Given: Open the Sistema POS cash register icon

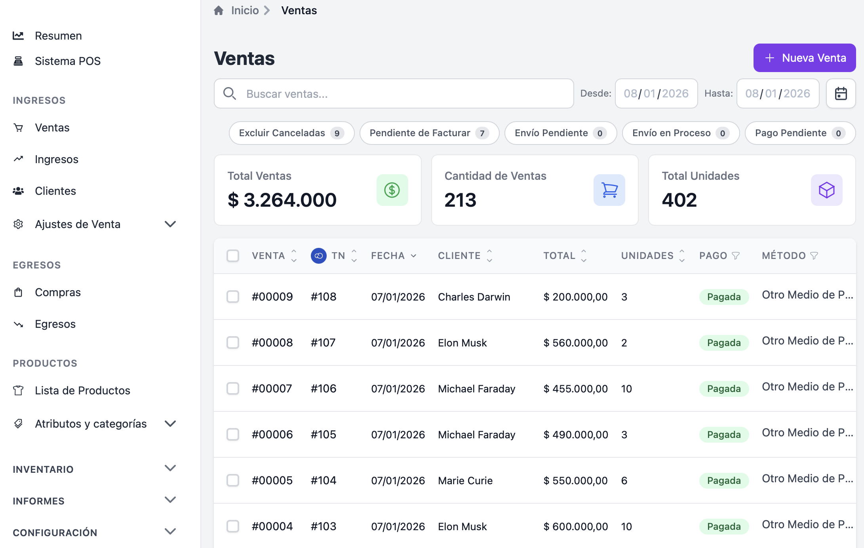Looking at the screenshot, I should 18,61.
